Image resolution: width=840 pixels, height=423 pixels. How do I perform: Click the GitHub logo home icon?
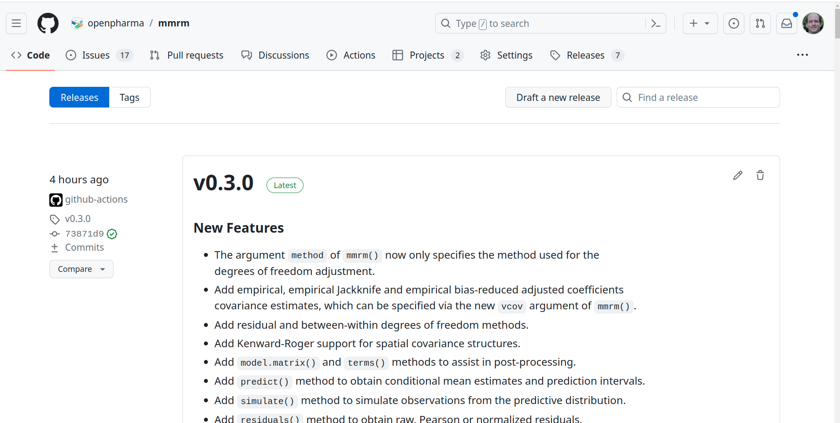pos(48,23)
